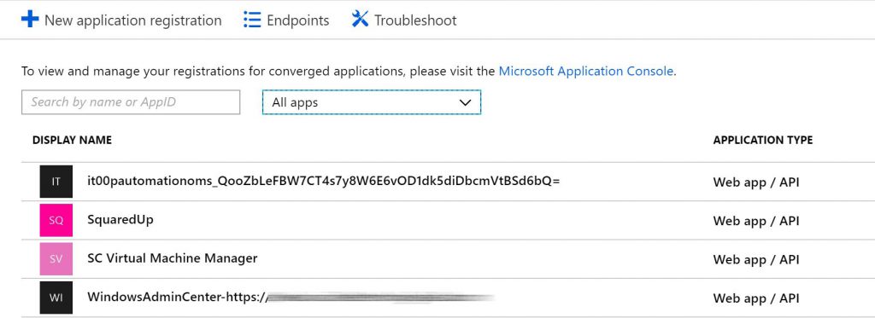Click the blue plus icon
The height and width of the screenshot is (318, 875).
tap(30, 20)
